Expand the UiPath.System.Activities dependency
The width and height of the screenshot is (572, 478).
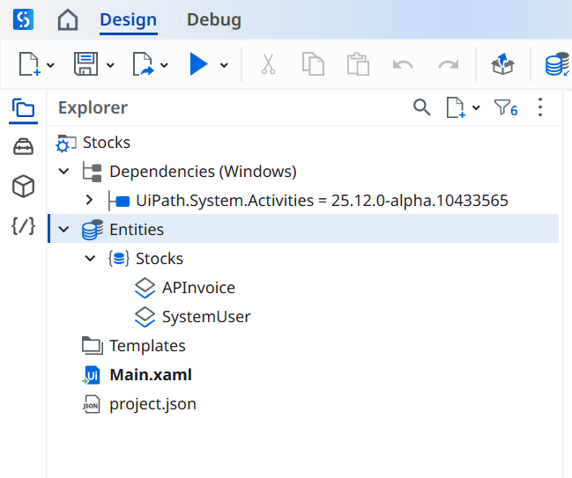coord(89,200)
